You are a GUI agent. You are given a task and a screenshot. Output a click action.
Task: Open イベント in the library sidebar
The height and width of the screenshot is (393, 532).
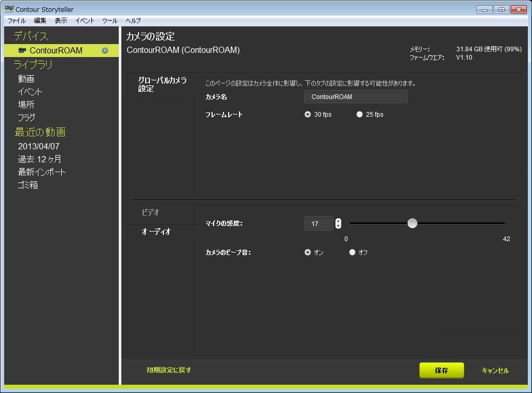point(30,92)
